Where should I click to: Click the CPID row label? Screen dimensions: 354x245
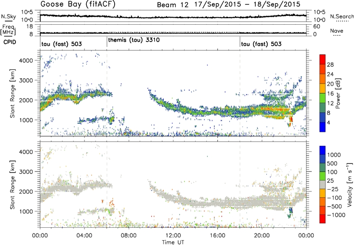point(10,42)
